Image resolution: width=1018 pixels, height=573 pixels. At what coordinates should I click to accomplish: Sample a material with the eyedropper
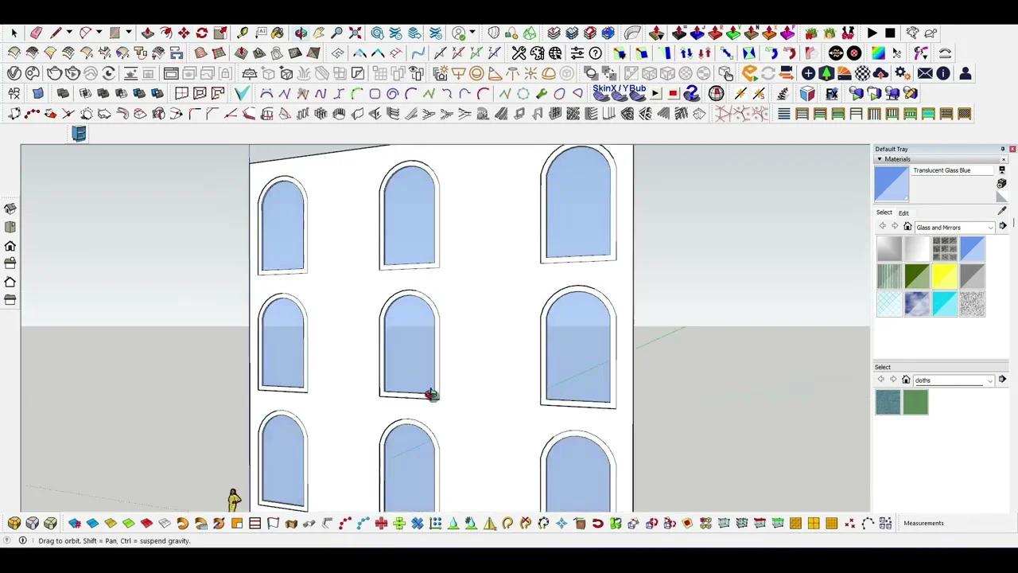click(x=1002, y=212)
